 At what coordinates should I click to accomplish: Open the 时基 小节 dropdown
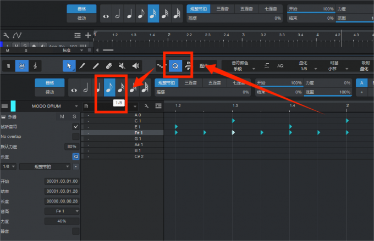pos(337,66)
